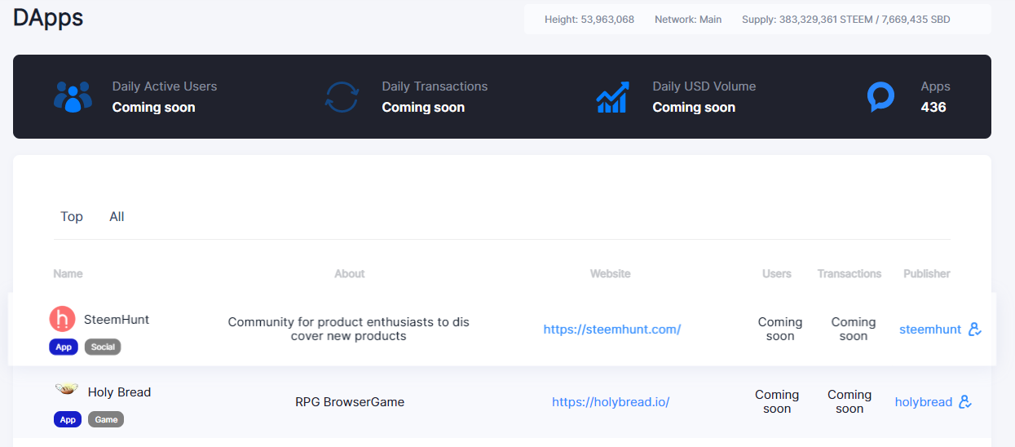Click Coming soon under SteemHunt Users column

point(780,329)
